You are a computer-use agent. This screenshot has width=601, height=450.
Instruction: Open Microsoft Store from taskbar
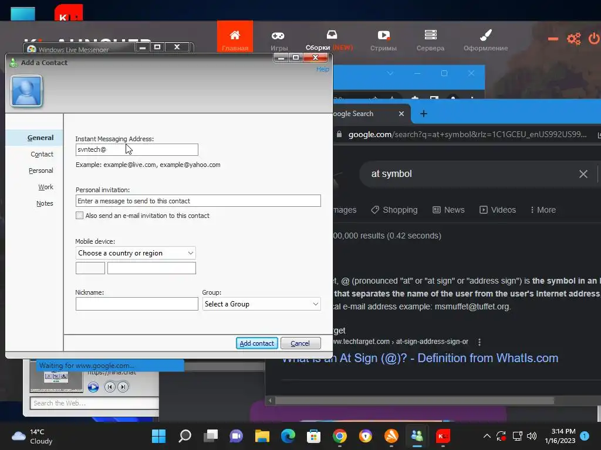pyautogui.click(x=313, y=436)
